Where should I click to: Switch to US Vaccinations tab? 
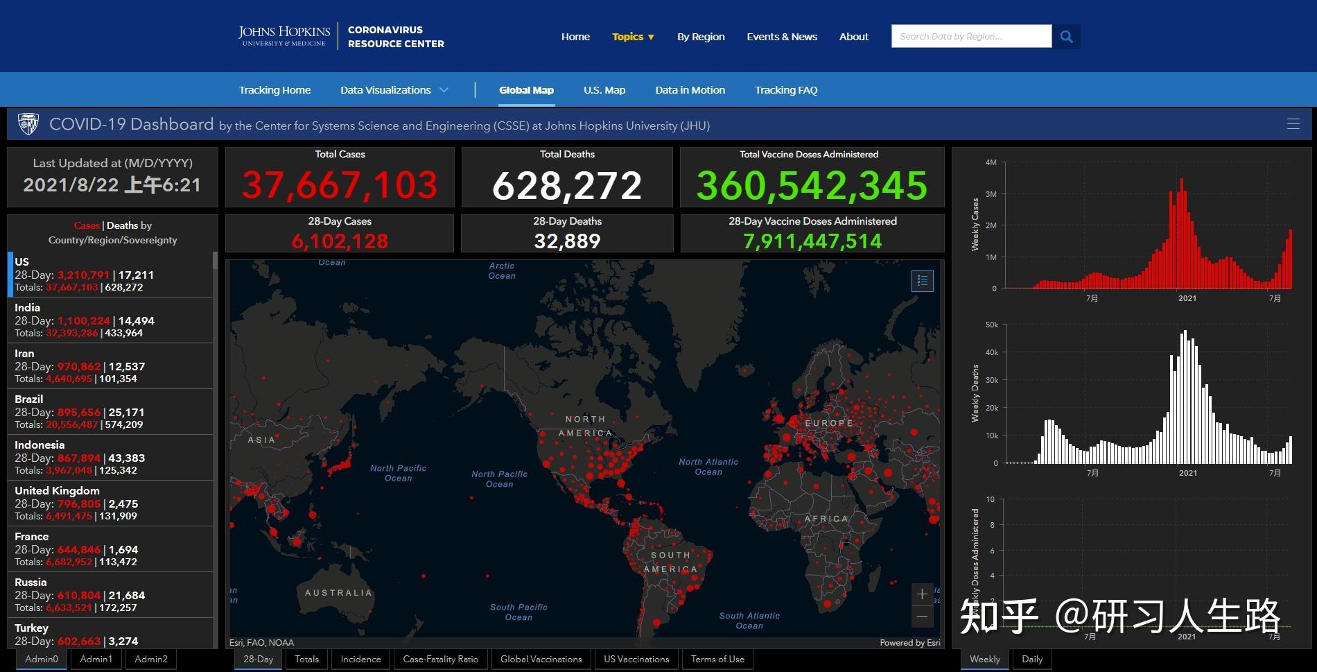click(636, 659)
